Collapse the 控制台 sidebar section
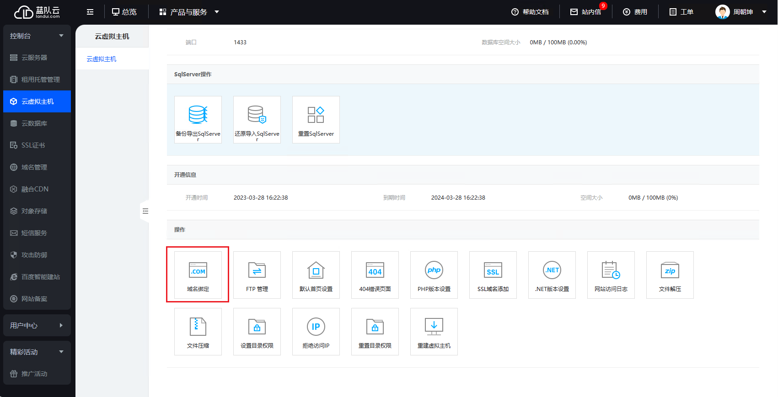 [37, 36]
